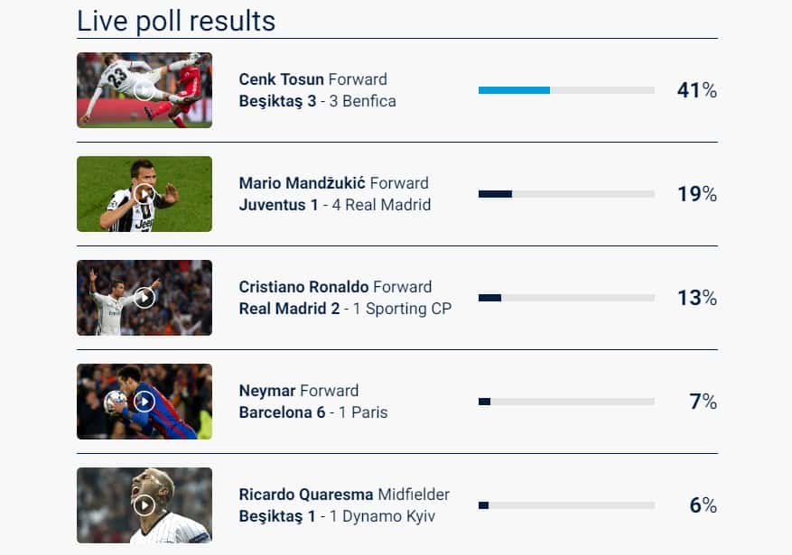Open the Real Madrid 2 - 1 Sporting CP match
The width and height of the screenshot is (792, 555).
click(345, 309)
